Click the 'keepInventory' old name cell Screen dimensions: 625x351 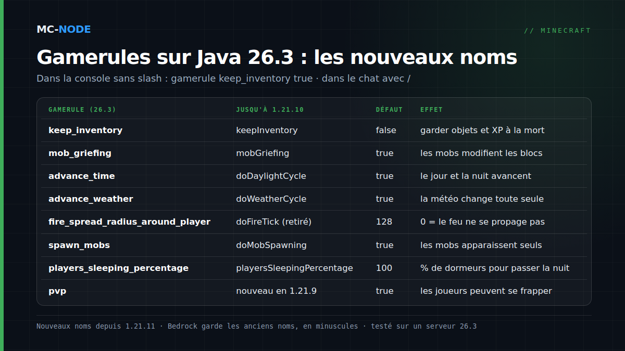[267, 130]
